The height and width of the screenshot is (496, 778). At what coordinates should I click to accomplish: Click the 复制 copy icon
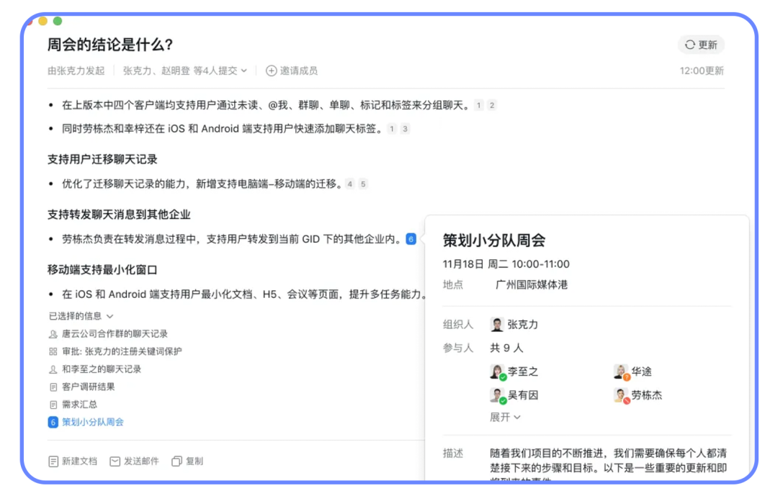tap(176, 461)
